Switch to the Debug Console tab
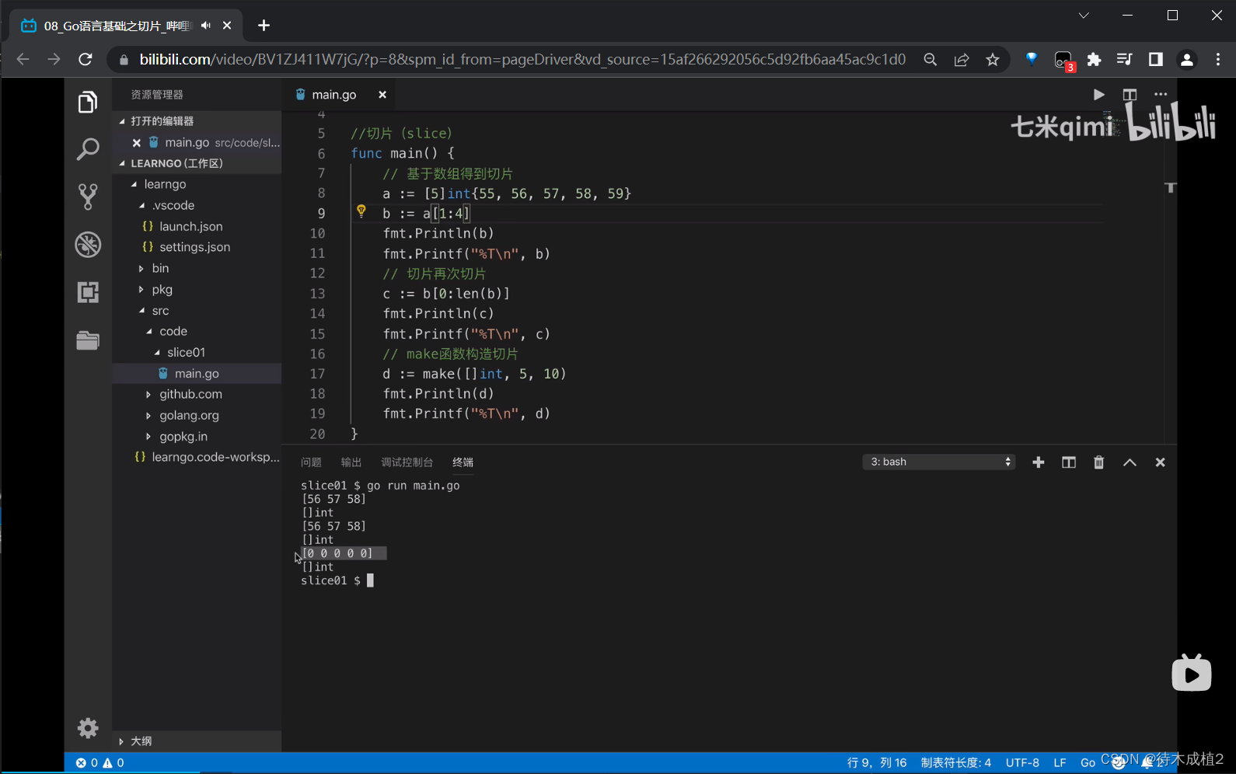Viewport: 1236px width, 774px height. [x=407, y=462]
